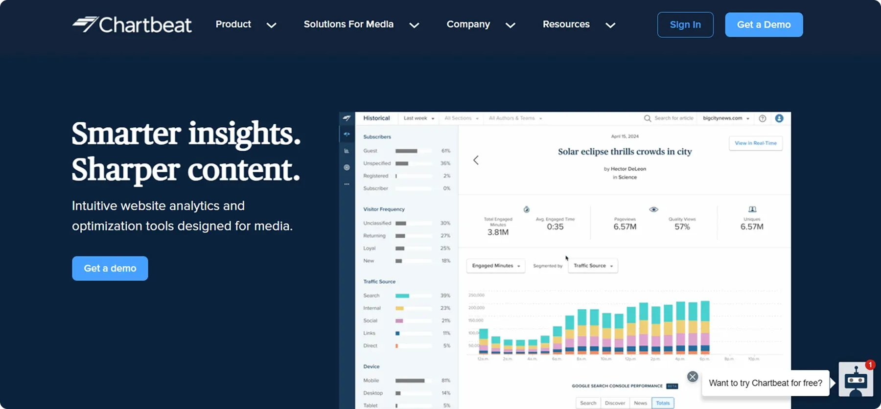Click the View in Real-Time button
Image resolution: width=881 pixels, height=409 pixels.
(756, 143)
